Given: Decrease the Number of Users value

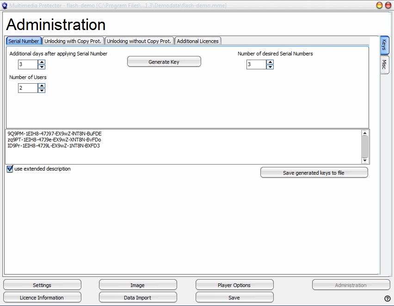Looking at the screenshot, I should [x=42, y=91].
